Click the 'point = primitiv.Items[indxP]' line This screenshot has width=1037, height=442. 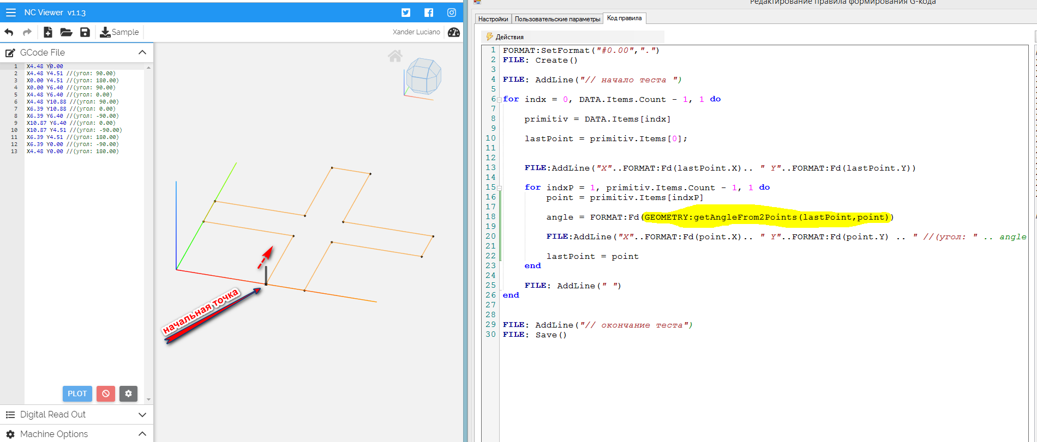625,198
